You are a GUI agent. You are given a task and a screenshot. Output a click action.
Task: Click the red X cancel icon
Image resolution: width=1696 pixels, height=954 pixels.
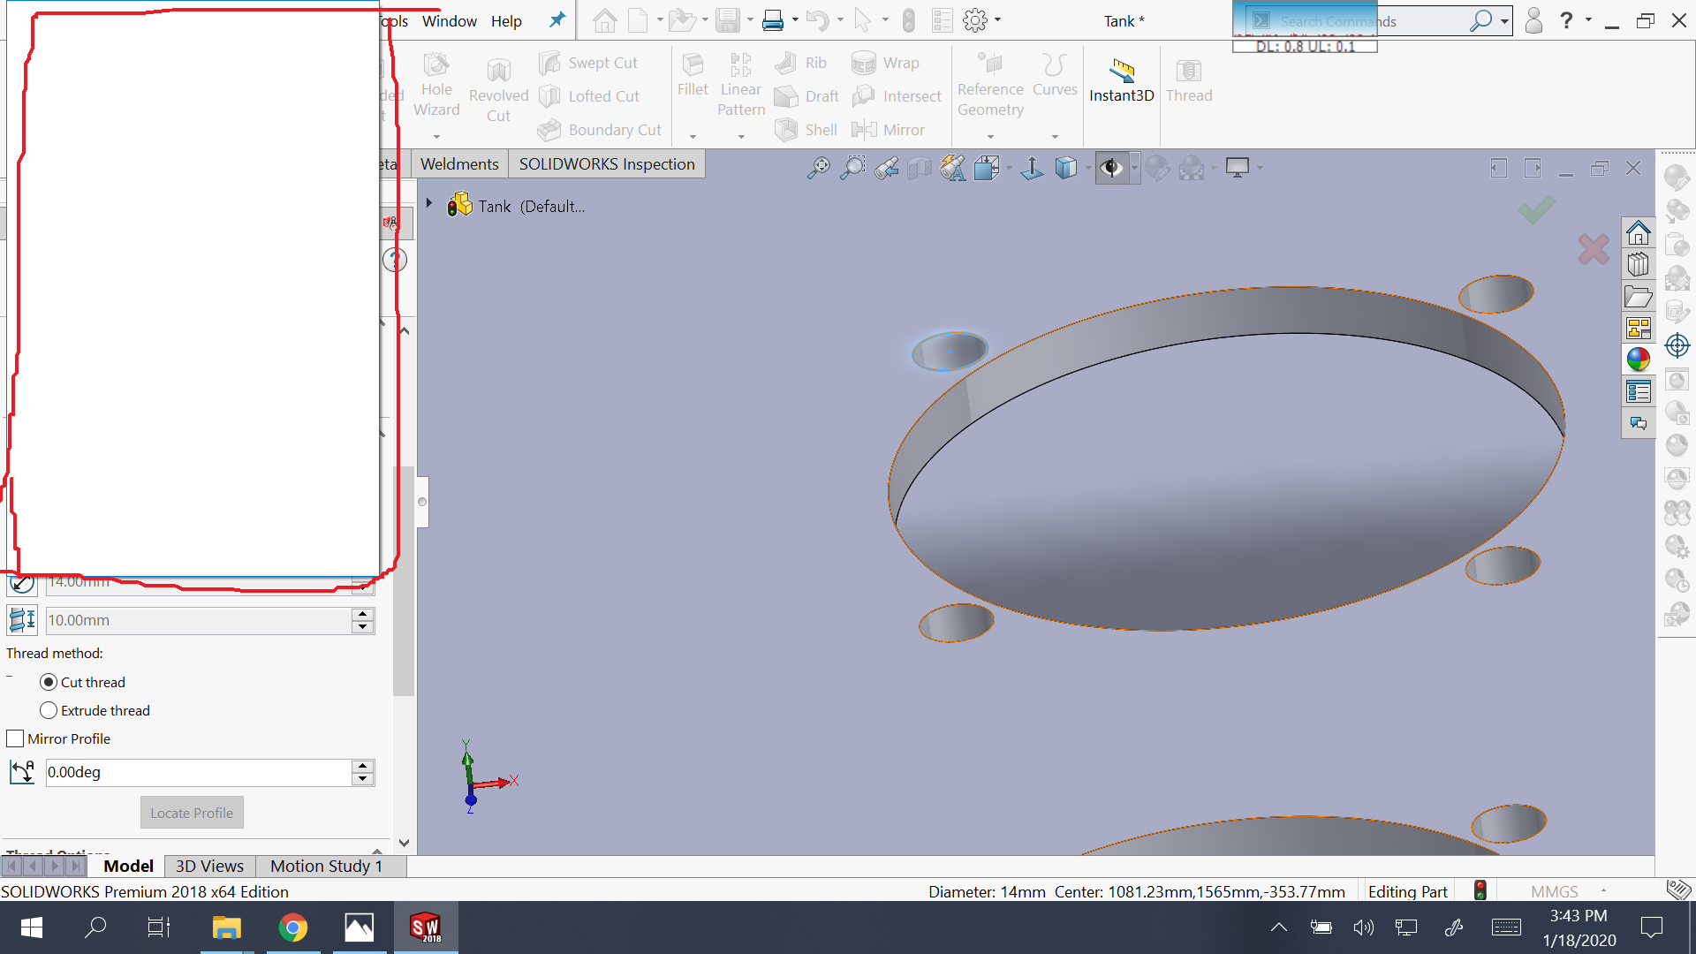coord(1593,250)
